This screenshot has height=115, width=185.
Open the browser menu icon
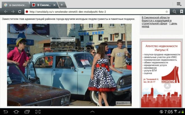179,4
